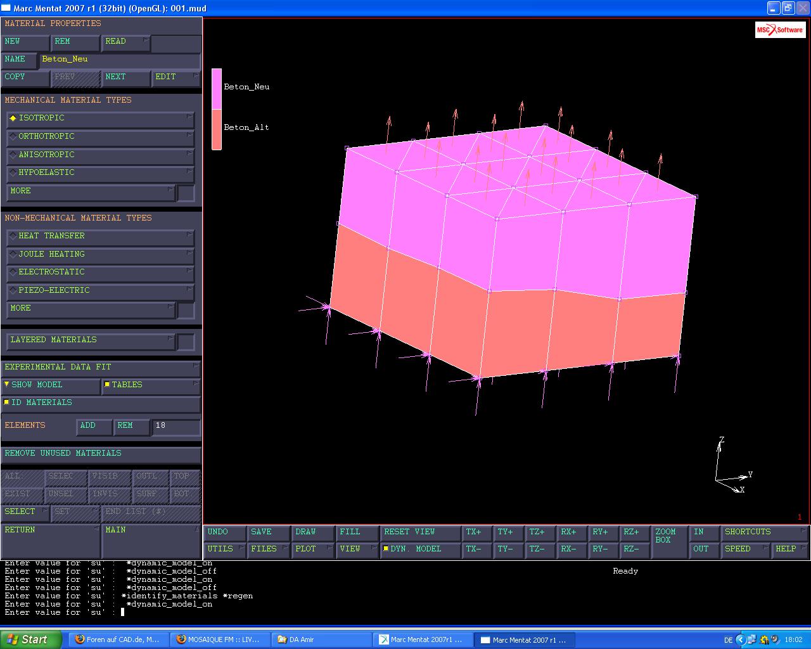Click the DE language indicator in tray
Viewport: 811px width, 649px height.
click(x=728, y=640)
